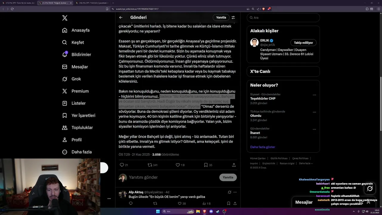The width and height of the screenshot is (382, 215).
Task: Open Keşfet explore section
Action: coord(73,42)
